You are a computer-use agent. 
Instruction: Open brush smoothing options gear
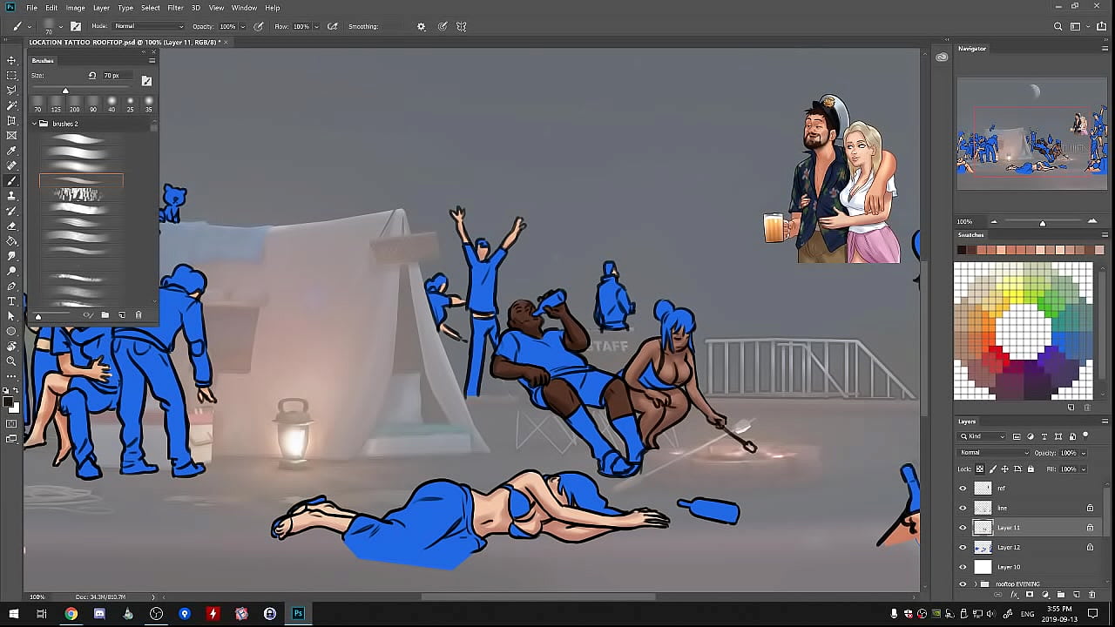coord(422,27)
